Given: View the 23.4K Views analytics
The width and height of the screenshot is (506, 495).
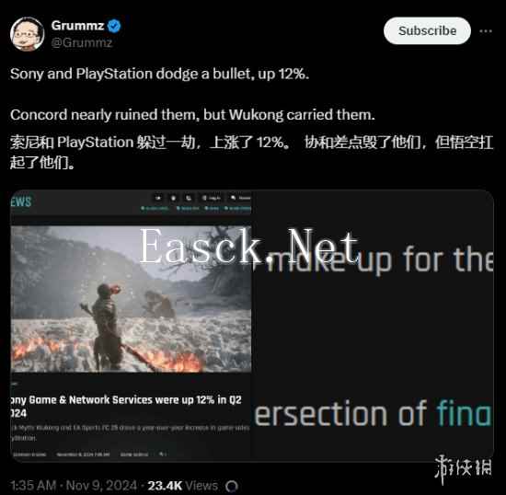Looking at the screenshot, I should [x=183, y=486].
